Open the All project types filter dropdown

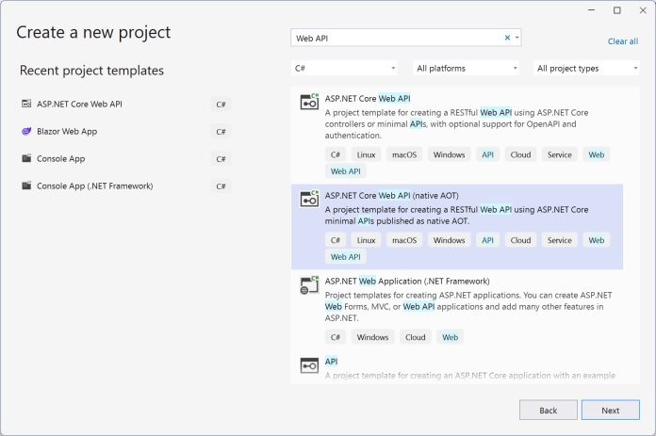pyautogui.click(x=586, y=68)
